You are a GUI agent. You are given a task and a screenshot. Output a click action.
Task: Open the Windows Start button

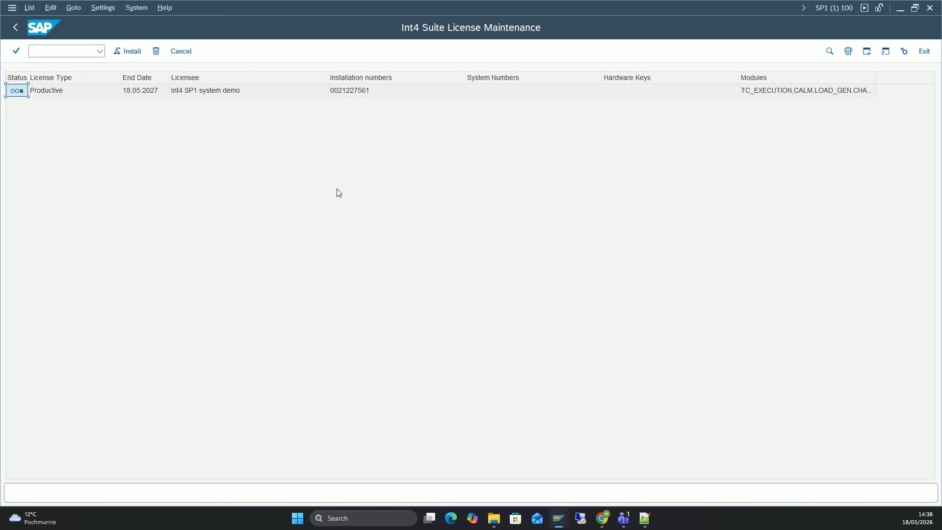point(297,518)
